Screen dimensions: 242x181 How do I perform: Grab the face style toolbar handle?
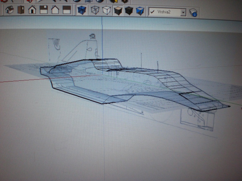[x=76, y=10]
